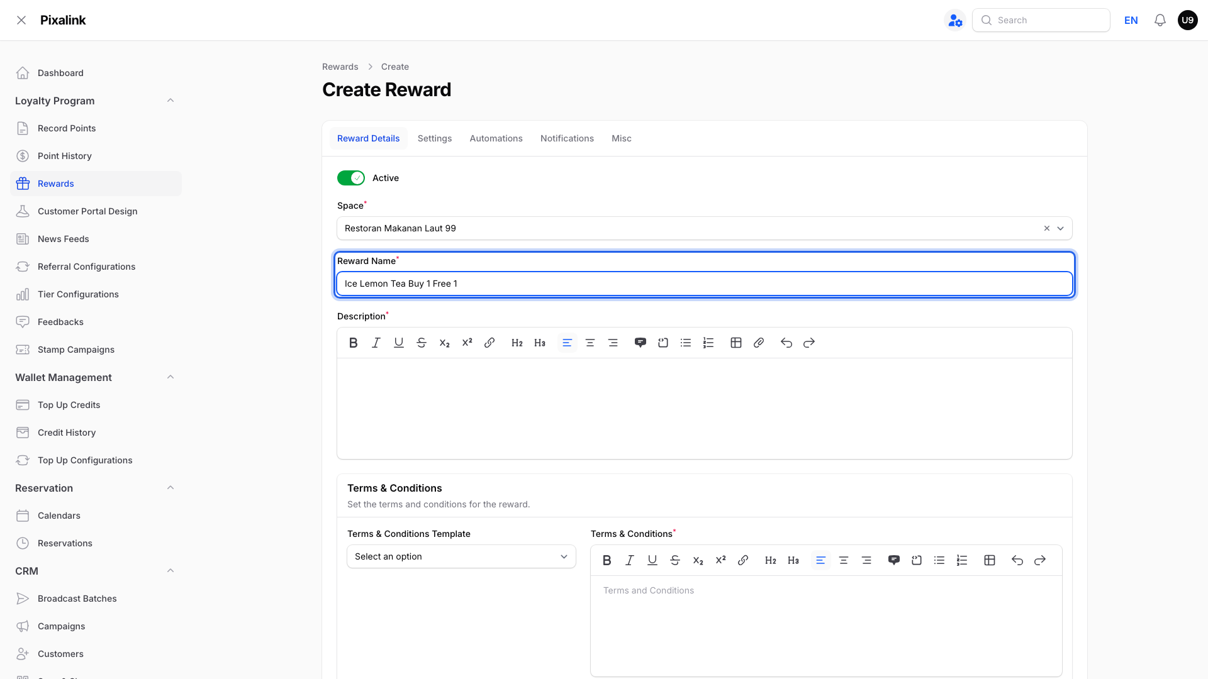Open the notifications bell

pyautogui.click(x=1160, y=20)
